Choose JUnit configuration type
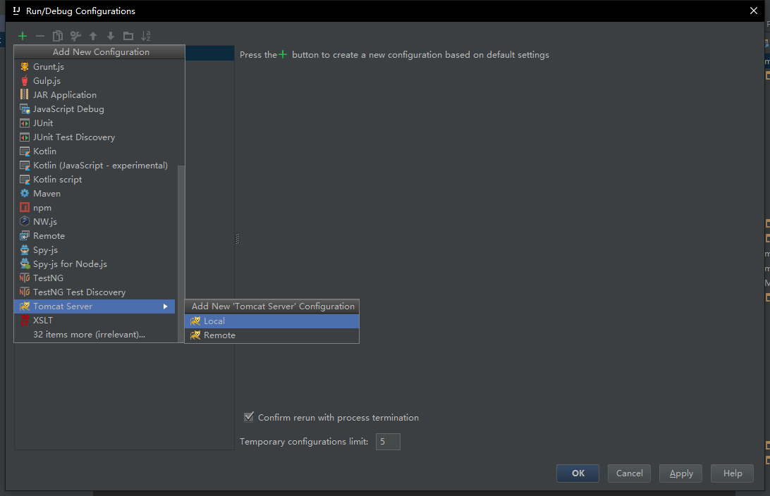Screen dimensions: 770x496 click(x=44, y=123)
